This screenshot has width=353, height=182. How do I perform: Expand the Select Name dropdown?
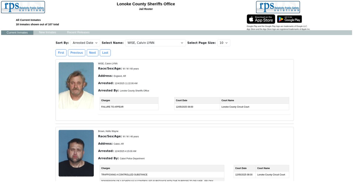[x=155, y=43]
